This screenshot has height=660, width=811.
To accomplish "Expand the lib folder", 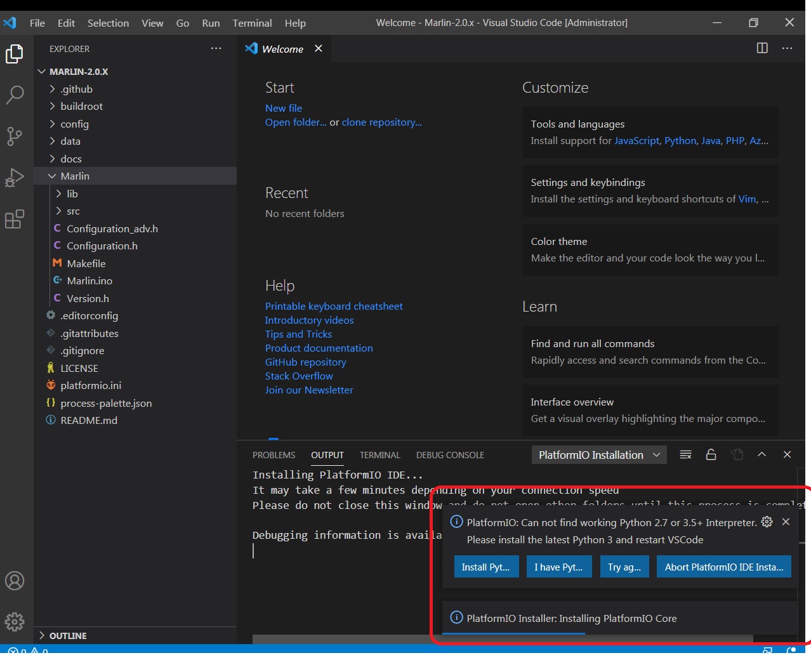I will click(72, 194).
